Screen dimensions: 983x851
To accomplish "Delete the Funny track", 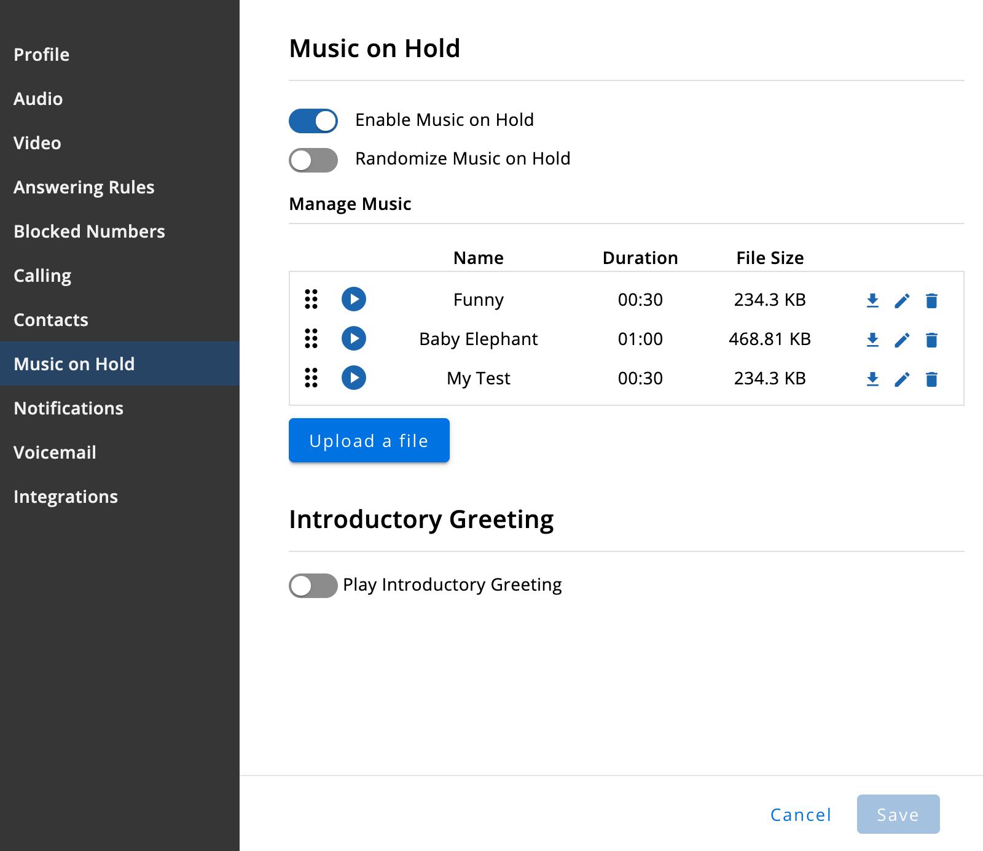I will tap(931, 300).
